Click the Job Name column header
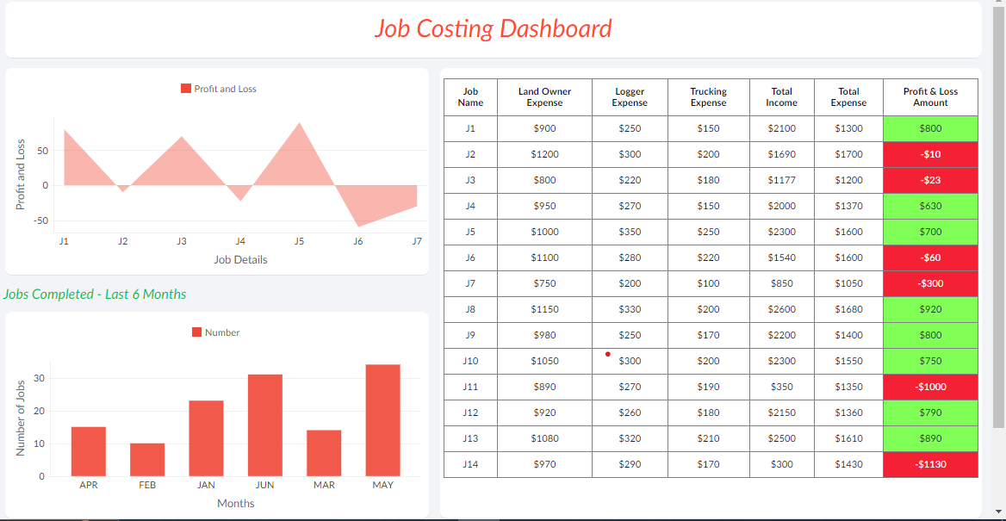Screen dimensions: 1006x521 tap(470, 97)
